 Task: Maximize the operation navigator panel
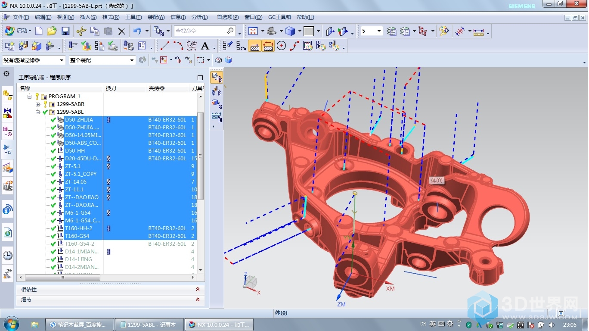pos(200,78)
